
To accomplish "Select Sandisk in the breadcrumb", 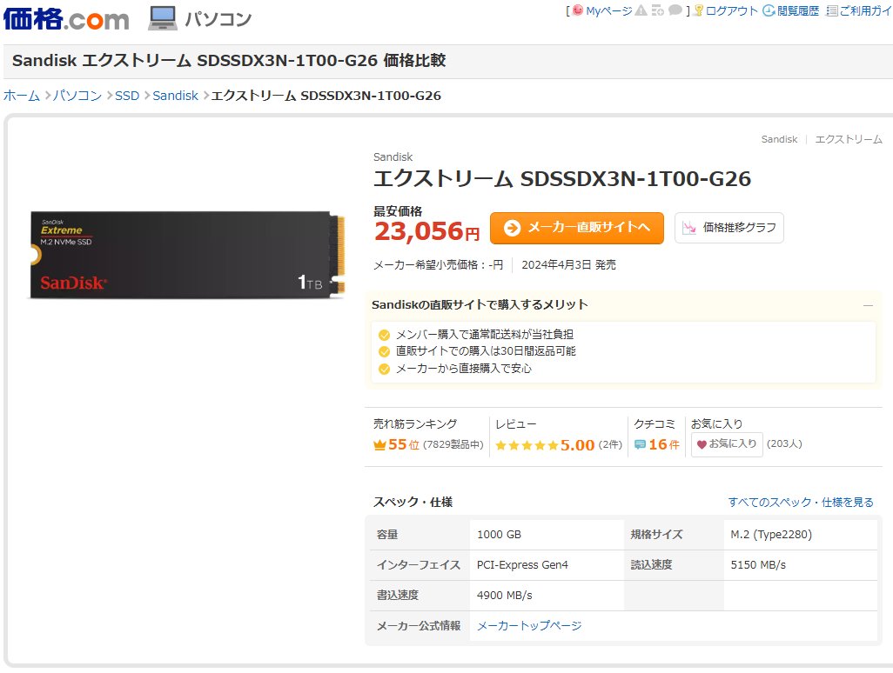I will [x=176, y=96].
